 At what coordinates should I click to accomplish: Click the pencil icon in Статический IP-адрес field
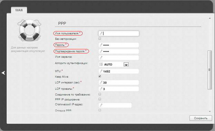pos(101,105)
